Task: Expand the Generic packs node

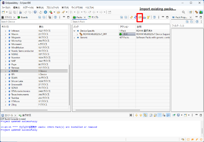Action: point(74,38)
